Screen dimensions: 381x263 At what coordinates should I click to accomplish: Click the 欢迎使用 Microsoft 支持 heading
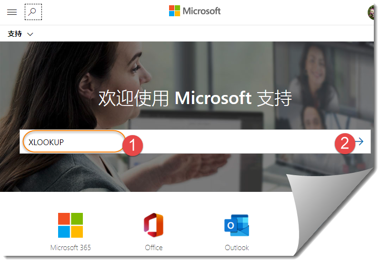click(195, 98)
